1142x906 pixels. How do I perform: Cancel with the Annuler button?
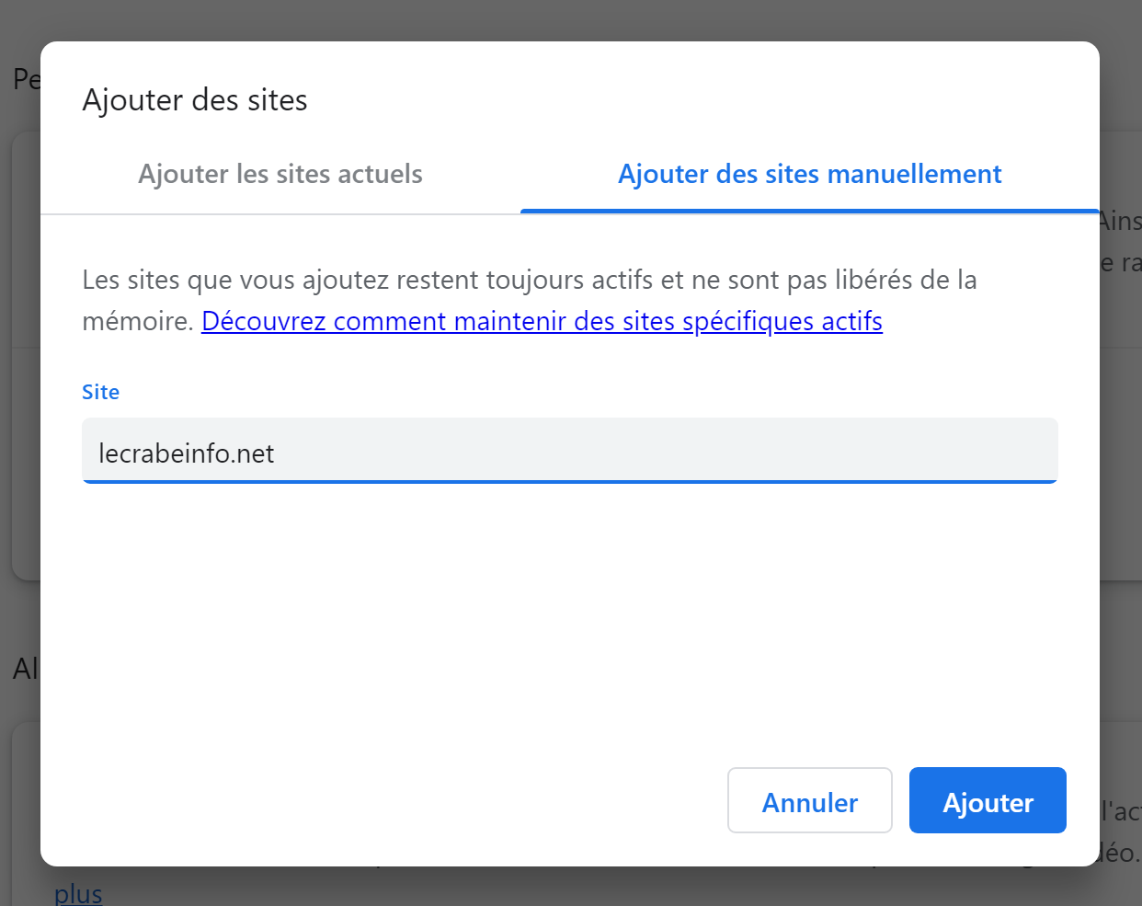810,801
